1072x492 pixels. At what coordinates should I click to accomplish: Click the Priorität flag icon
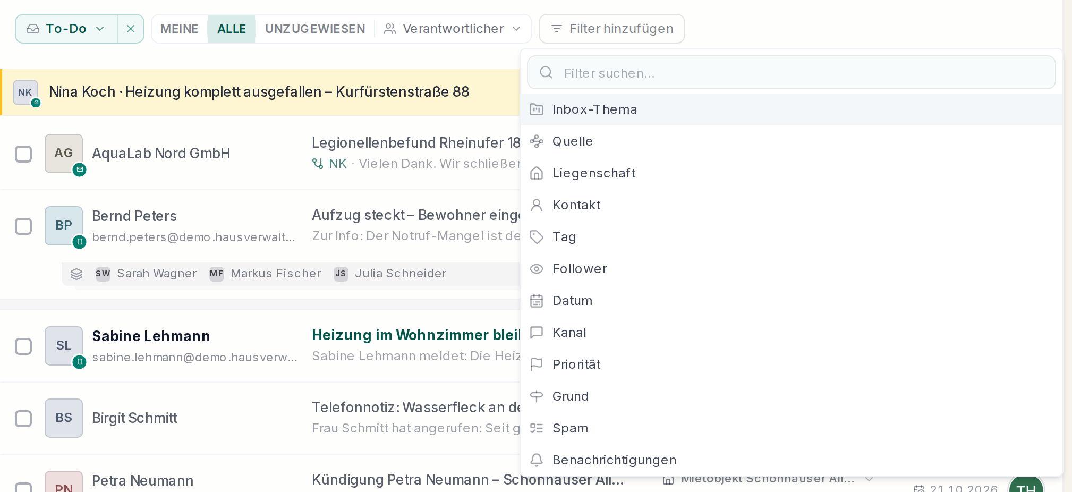pyautogui.click(x=537, y=364)
